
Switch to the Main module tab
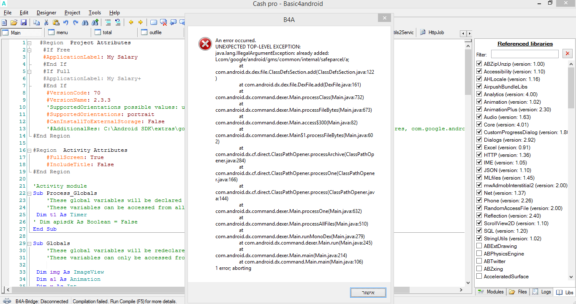pyautogui.click(x=22, y=32)
